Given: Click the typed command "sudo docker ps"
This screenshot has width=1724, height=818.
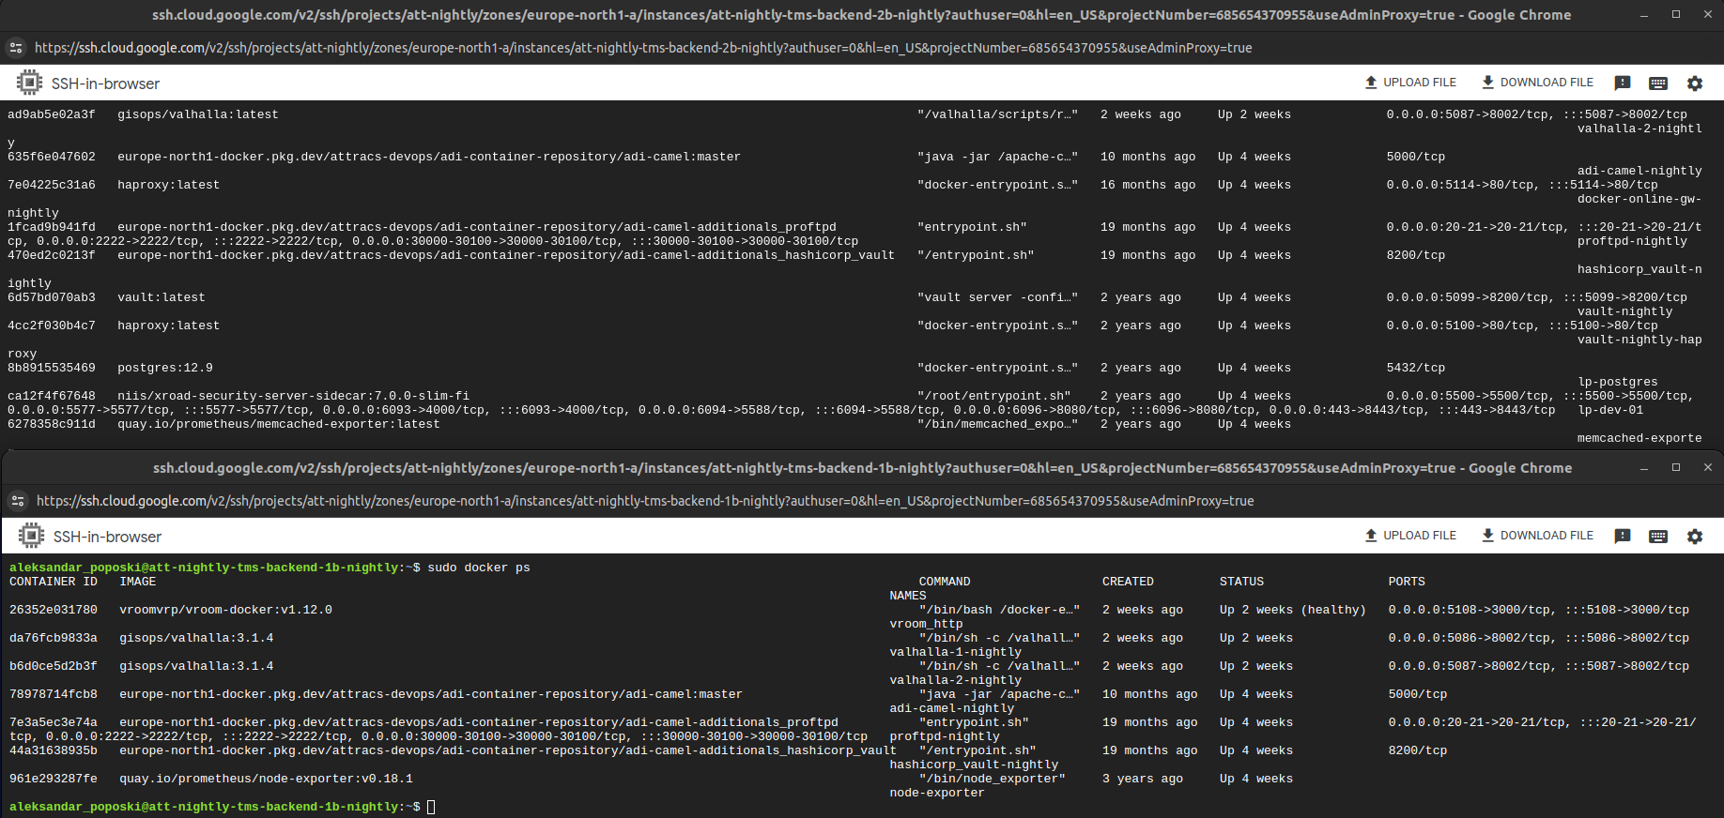Looking at the screenshot, I should coord(479,568).
